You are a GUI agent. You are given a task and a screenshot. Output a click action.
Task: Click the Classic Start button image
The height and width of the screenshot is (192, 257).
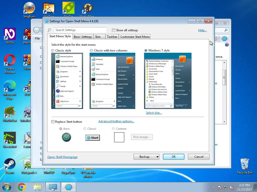pos(93,138)
